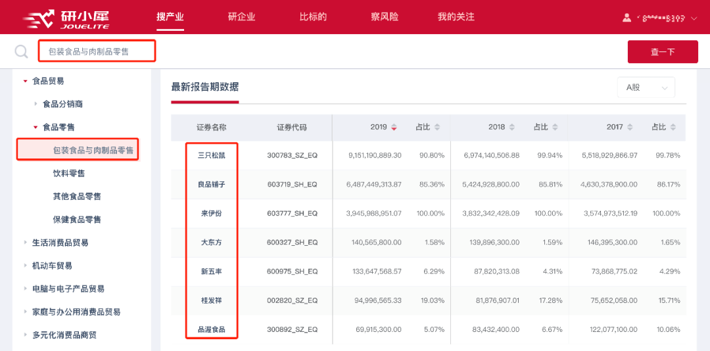
Task: Open the account dropdown arrow at top right
Action: (x=694, y=18)
